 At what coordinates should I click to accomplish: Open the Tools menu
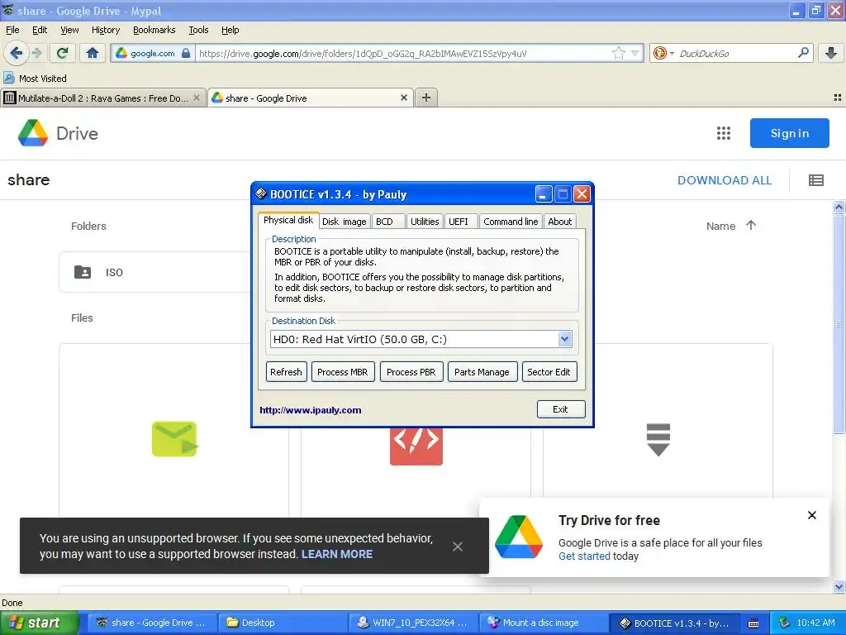point(198,30)
